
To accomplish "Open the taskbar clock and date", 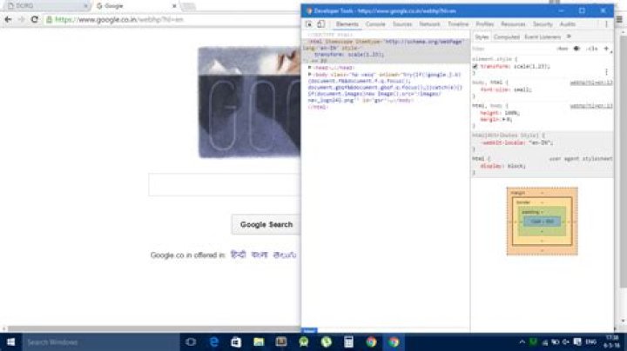I will [x=612, y=342].
